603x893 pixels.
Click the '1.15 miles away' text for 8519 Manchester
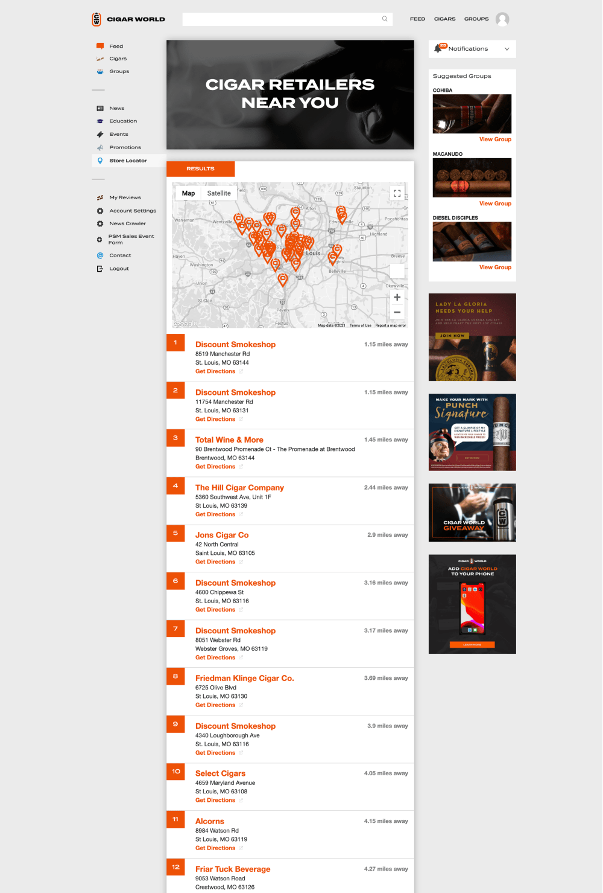(x=386, y=344)
